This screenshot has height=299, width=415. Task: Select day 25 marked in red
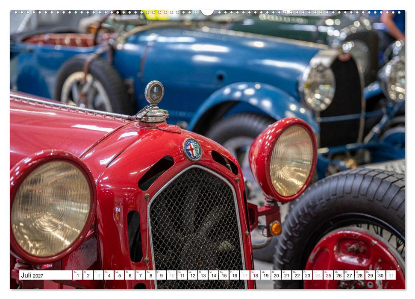coord(328,275)
